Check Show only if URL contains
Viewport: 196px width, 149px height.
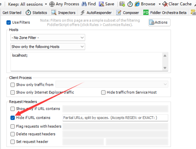point(13,109)
